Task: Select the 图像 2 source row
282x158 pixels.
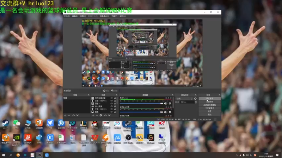Action: point(104,104)
